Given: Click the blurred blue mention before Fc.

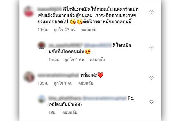Looking at the screenshot, I should 105,98.
